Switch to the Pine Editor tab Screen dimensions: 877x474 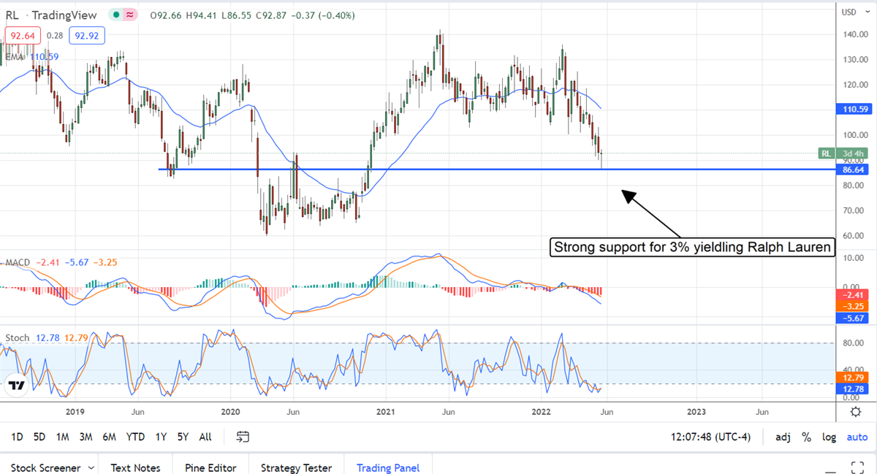[210, 467]
